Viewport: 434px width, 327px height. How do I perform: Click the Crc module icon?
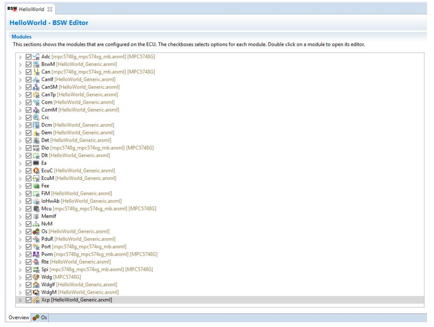tap(37, 117)
